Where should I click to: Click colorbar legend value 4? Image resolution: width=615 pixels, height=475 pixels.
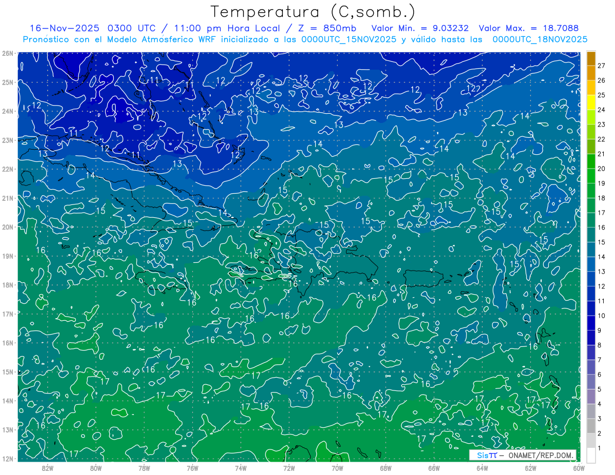(600, 404)
